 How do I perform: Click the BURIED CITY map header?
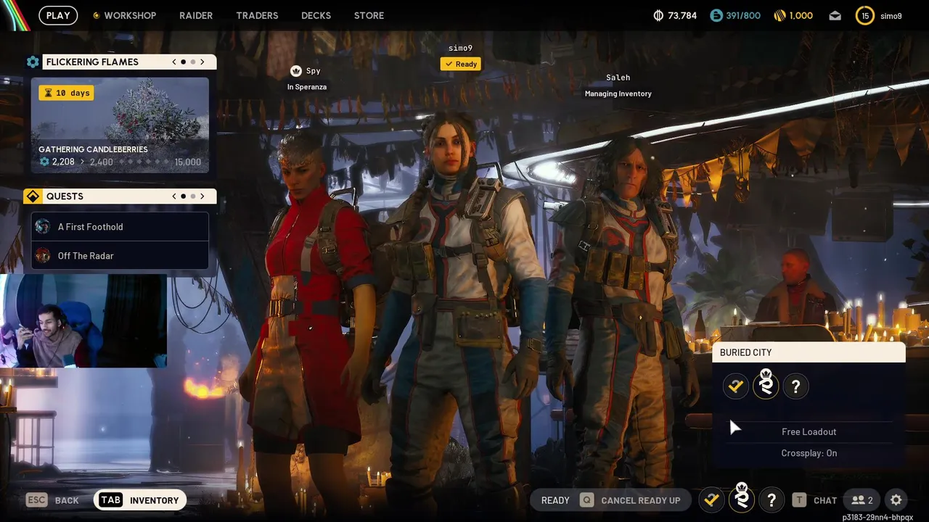809,352
